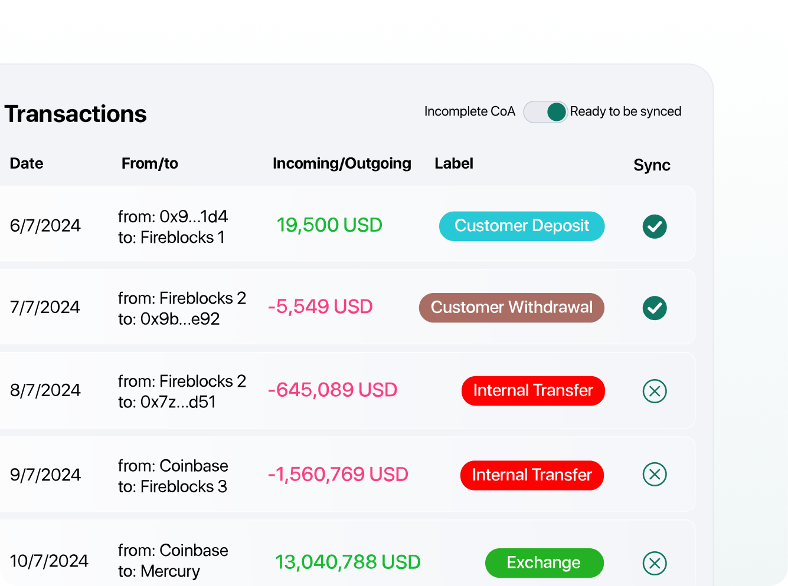The height and width of the screenshot is (586, 788).
Task: Select the Customer Withdrawal label badge
Action: pos(512,308)
